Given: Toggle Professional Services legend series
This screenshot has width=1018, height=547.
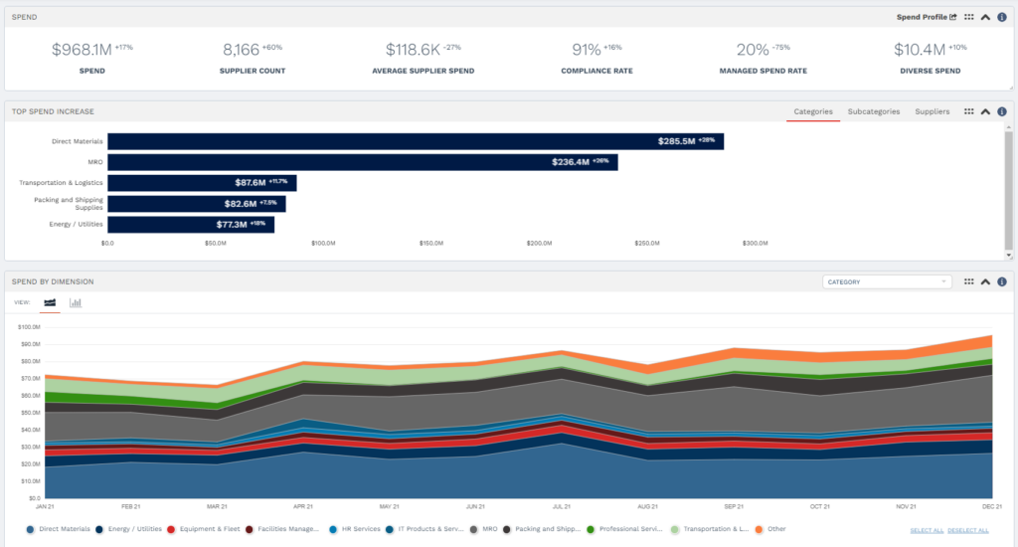Looking at the screenshot, I should (x=624, y=529).
